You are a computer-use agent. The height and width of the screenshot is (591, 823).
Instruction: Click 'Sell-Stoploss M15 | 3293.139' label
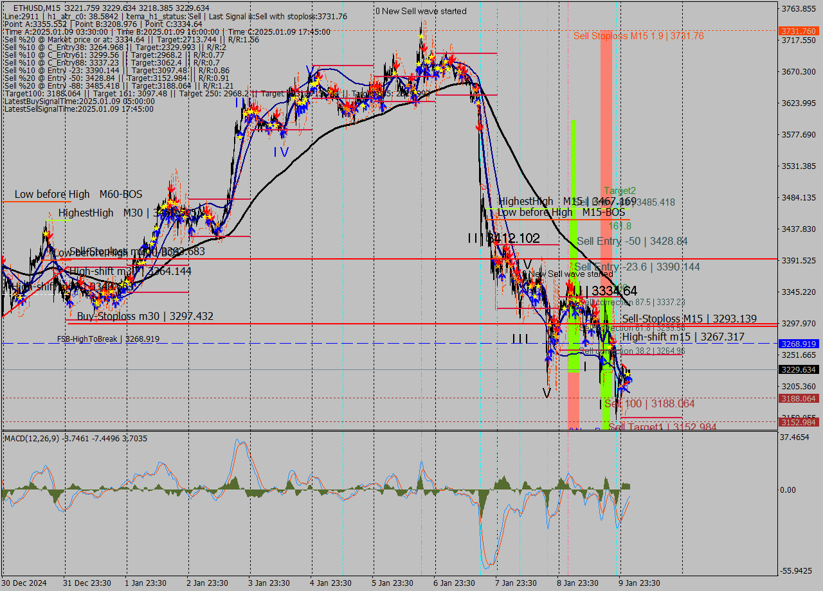coord(689,319)
